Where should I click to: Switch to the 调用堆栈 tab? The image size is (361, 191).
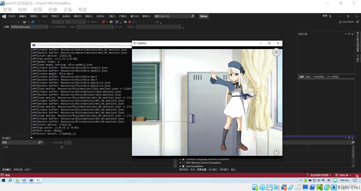tap(184, 170)
